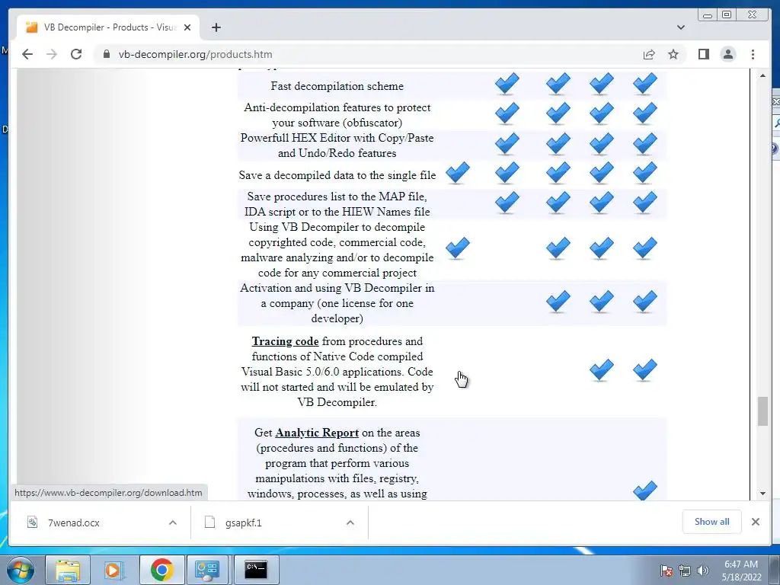Image resolution: width=780 pixels, height=585 pixels.
Task: Expand options for gsapkf.1 download
Action: click(x=350, y=523)
